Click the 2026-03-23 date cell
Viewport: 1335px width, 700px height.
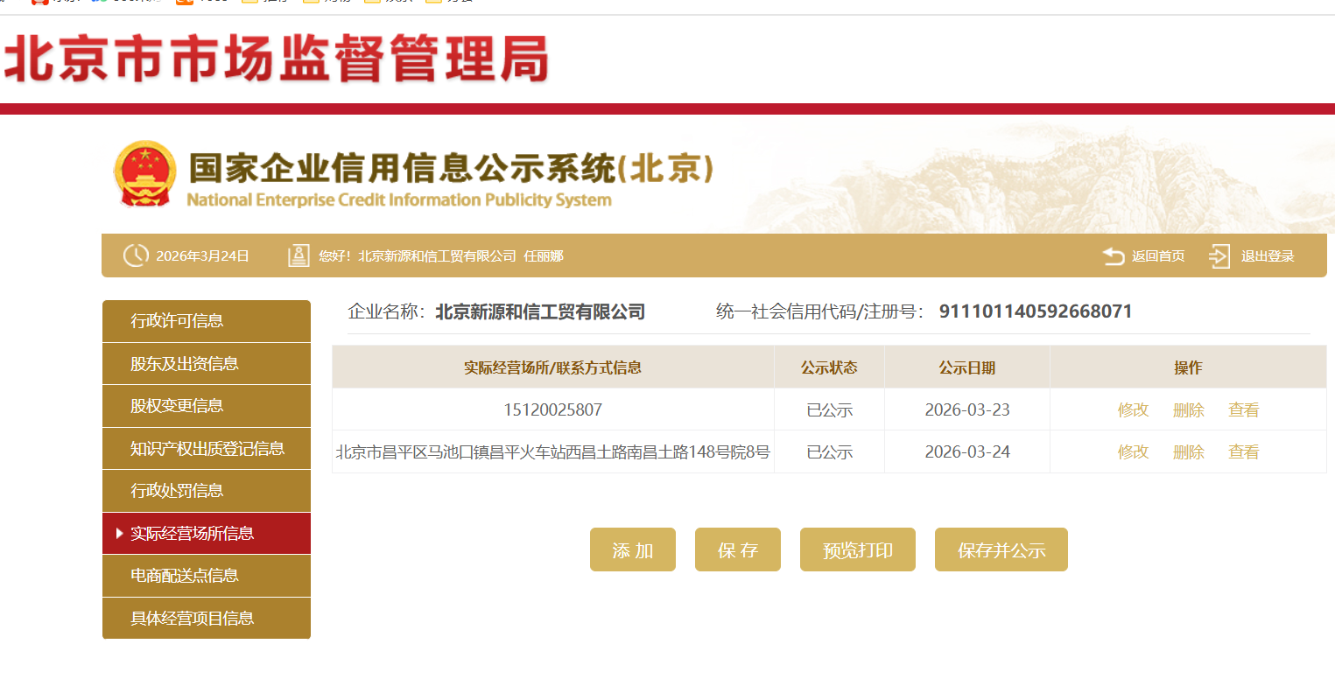(967, 409)
